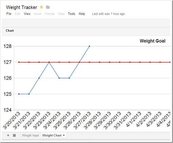This screenshot has height=143, width=173.
Task: Click blue data point at 126 on 3/22/2013
Action: coord(39,78)
